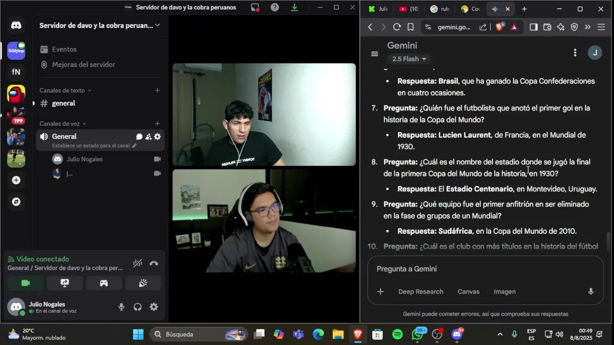This screenshot has height=345, width=614.
Task: Open Discord user settings gear
Action: [153, 307]
